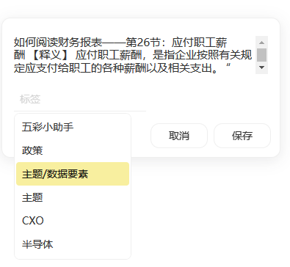Click the 保存 save button
The height and width of the screenshot is (267, 290).
242,136
